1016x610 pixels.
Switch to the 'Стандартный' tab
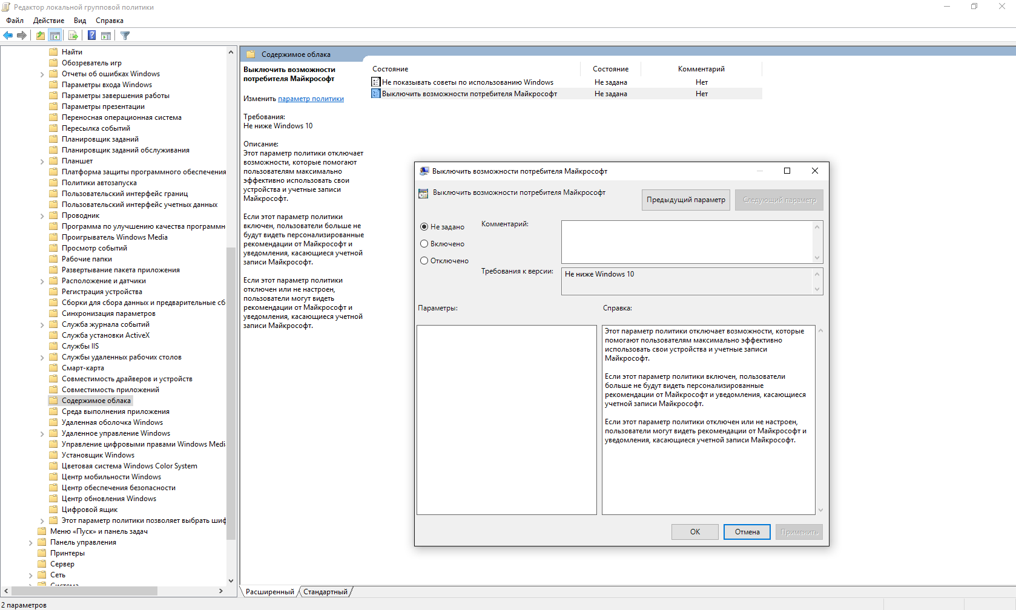[x=325, y=592]
